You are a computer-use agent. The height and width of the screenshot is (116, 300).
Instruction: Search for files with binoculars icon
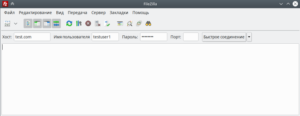148,23
